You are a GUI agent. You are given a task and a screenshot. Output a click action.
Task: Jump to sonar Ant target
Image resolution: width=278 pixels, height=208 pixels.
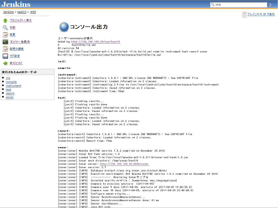[x=10, y=97]
